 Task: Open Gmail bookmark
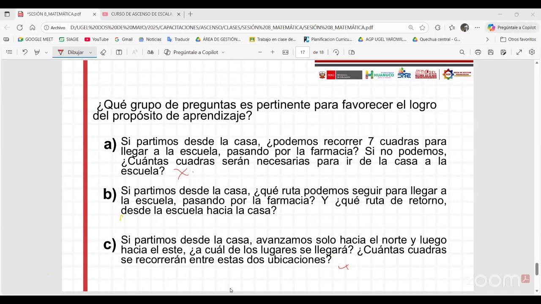pos(123,39)
